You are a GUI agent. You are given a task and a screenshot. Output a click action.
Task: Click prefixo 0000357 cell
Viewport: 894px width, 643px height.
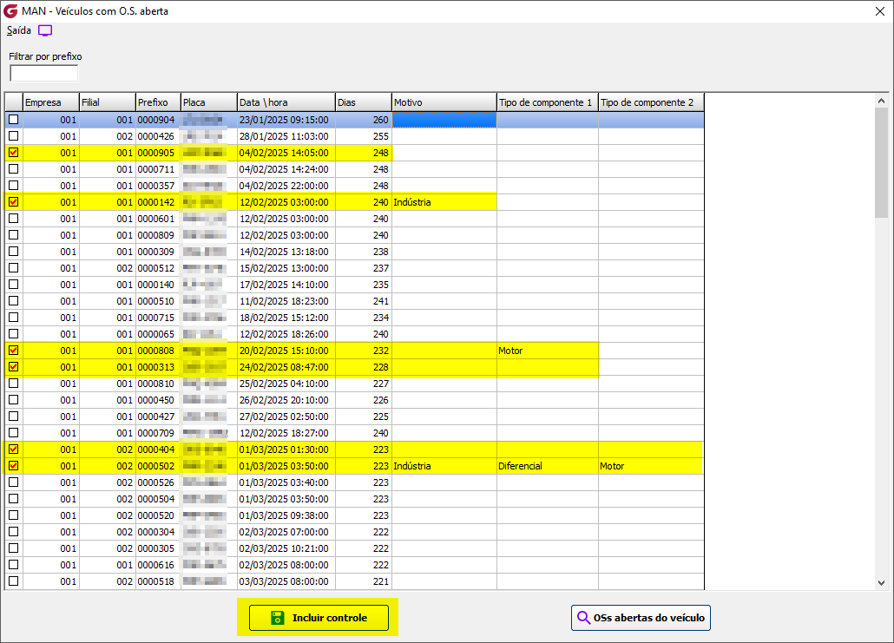coord(158,186)
